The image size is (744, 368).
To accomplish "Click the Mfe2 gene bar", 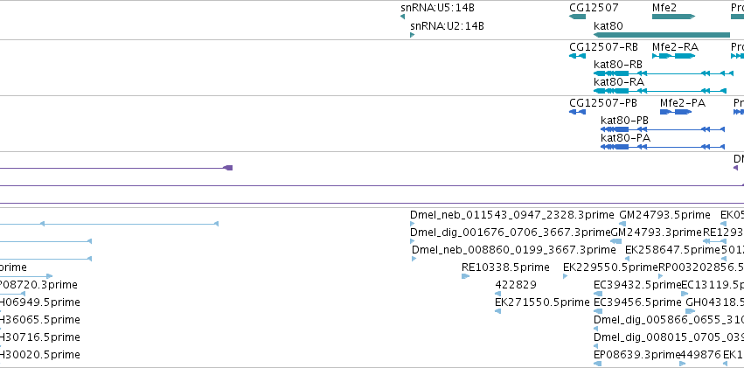I will tap(674, 17).
